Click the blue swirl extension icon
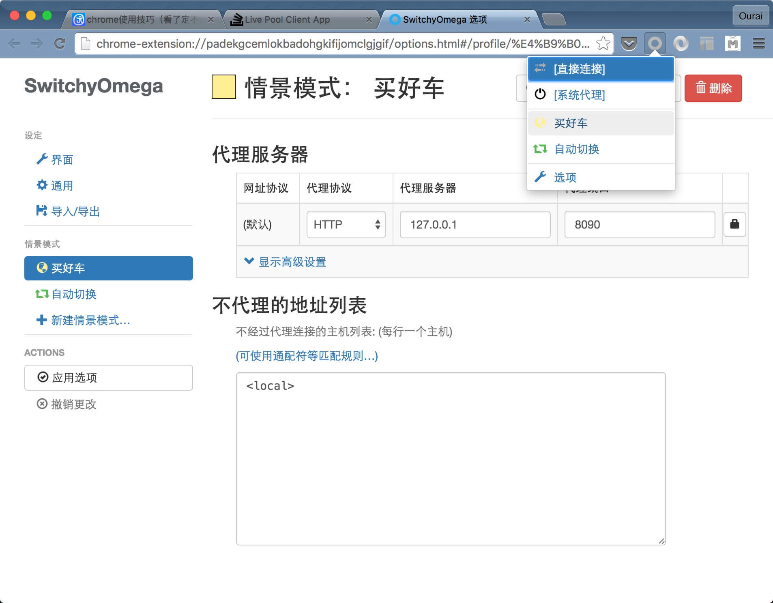Viewport: 773px width, 603px height. 681,43
